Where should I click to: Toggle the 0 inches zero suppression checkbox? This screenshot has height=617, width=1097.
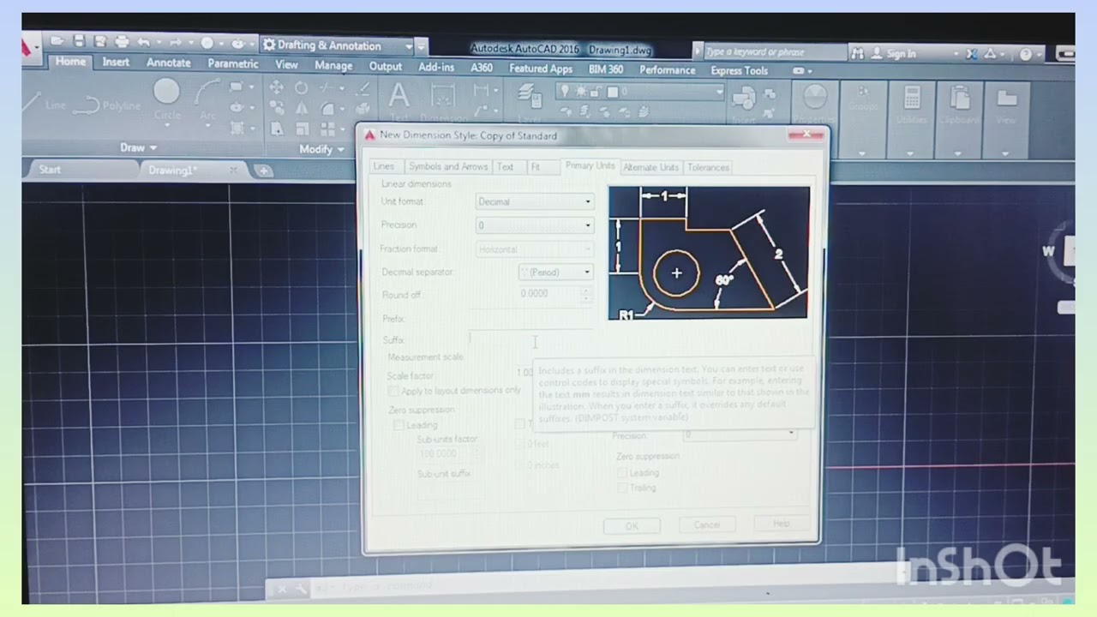coord(519,464)
